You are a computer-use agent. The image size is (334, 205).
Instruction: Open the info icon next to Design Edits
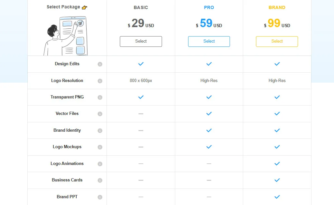pyautogui.click(x=100, y=64)
